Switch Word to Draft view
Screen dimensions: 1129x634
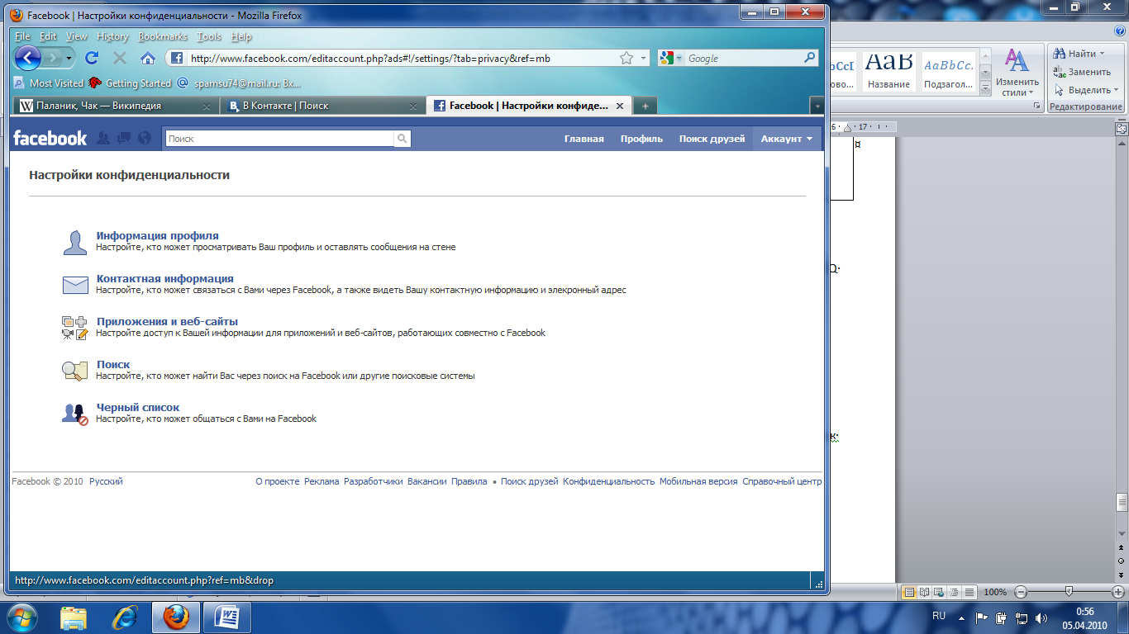[x=969, y=592]
